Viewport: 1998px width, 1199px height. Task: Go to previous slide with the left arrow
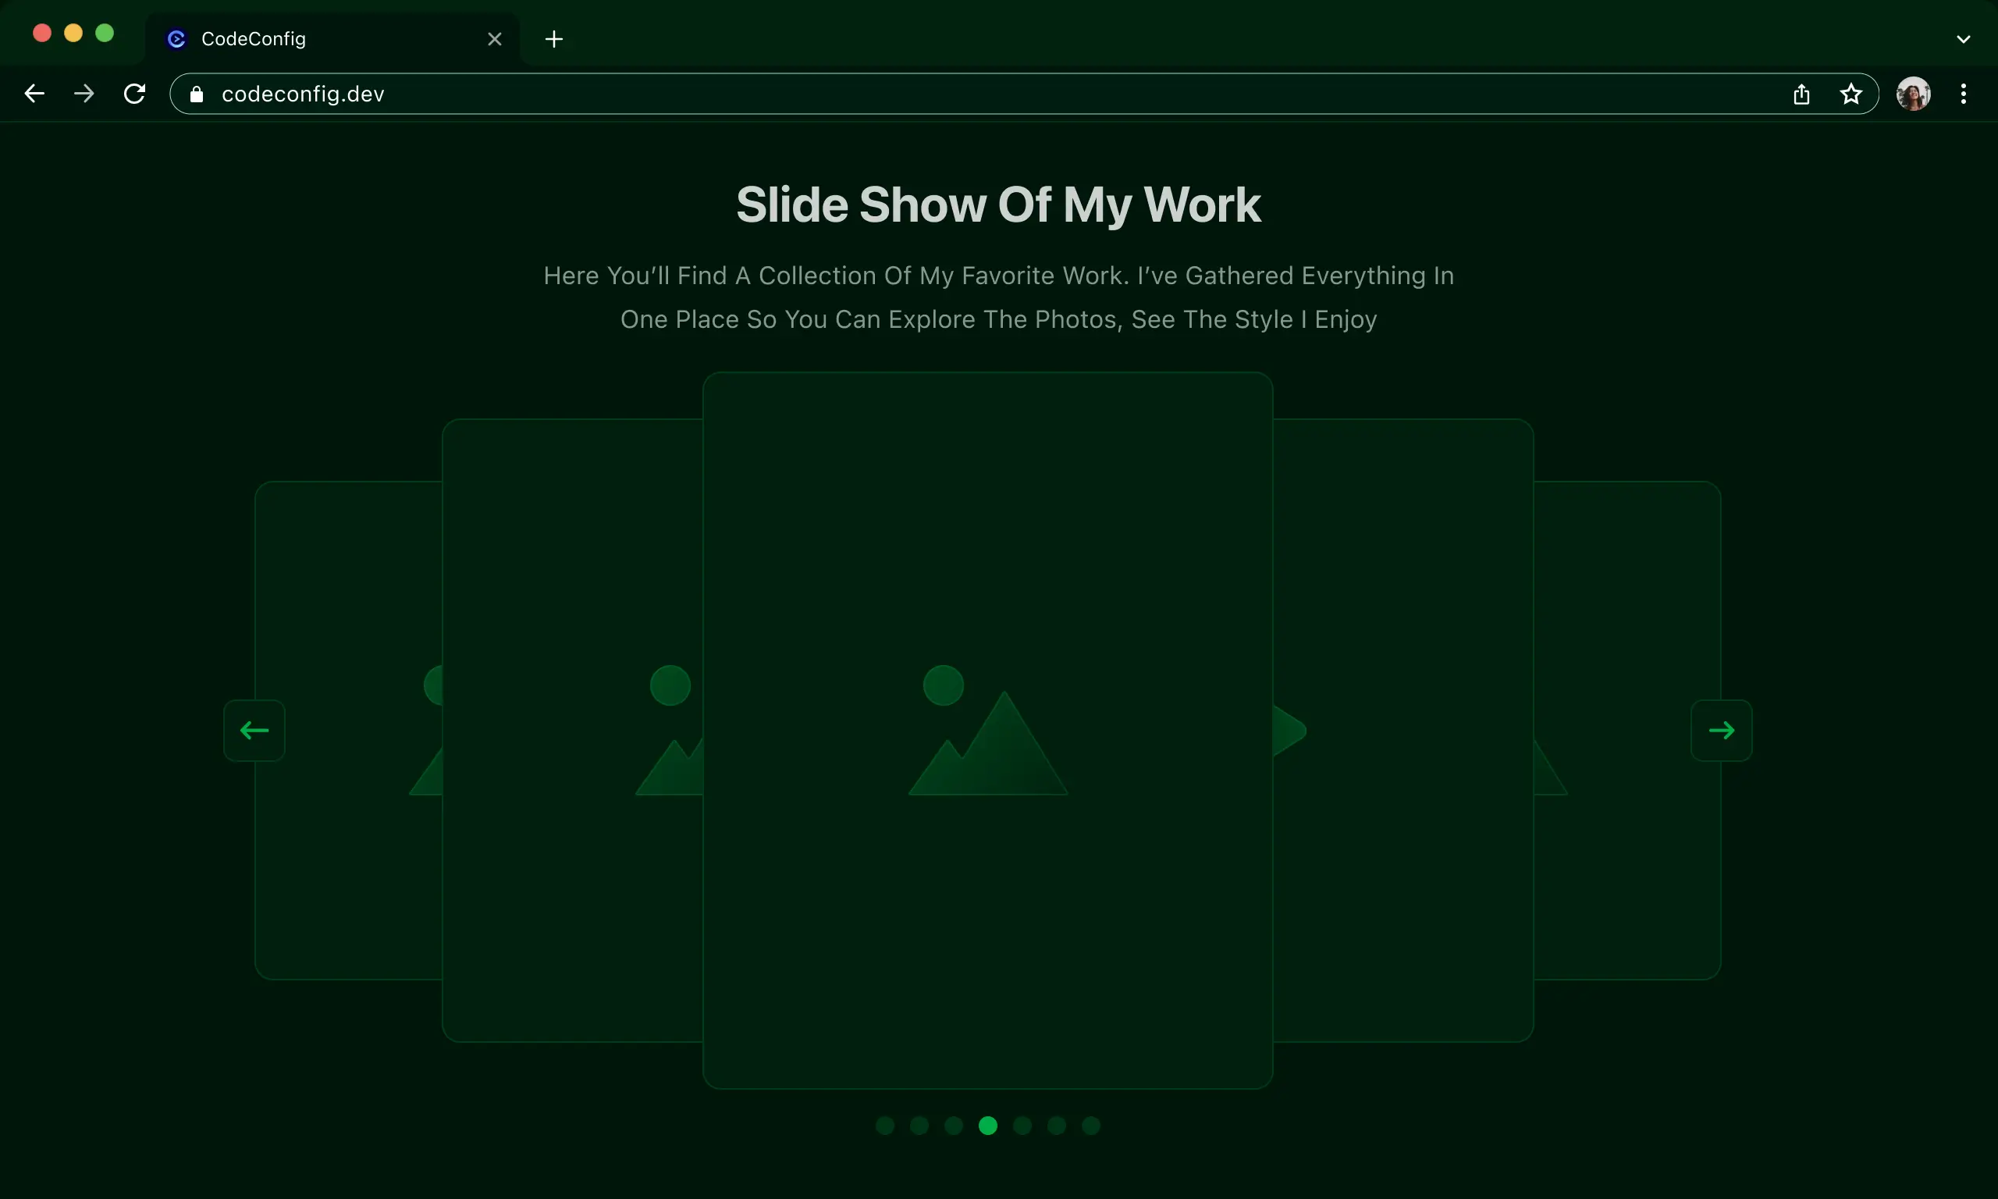pyautogui.click(x=254, y=730)
